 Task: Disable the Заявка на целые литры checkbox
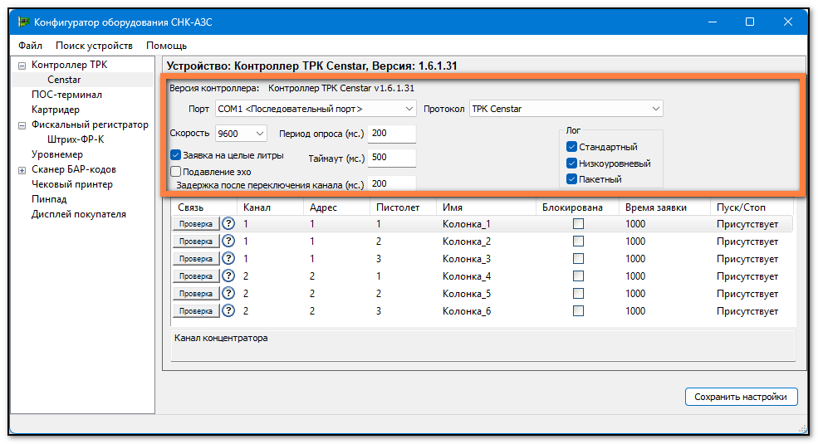point(176,154)
